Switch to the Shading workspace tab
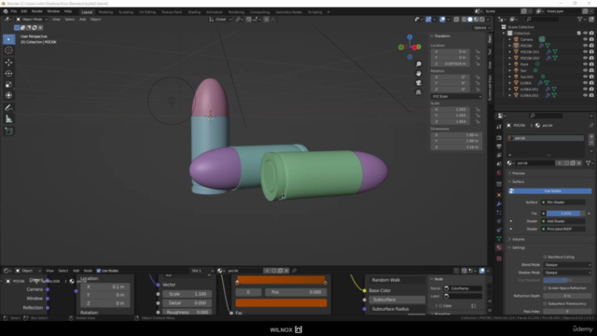 click(x=194, y=12)
